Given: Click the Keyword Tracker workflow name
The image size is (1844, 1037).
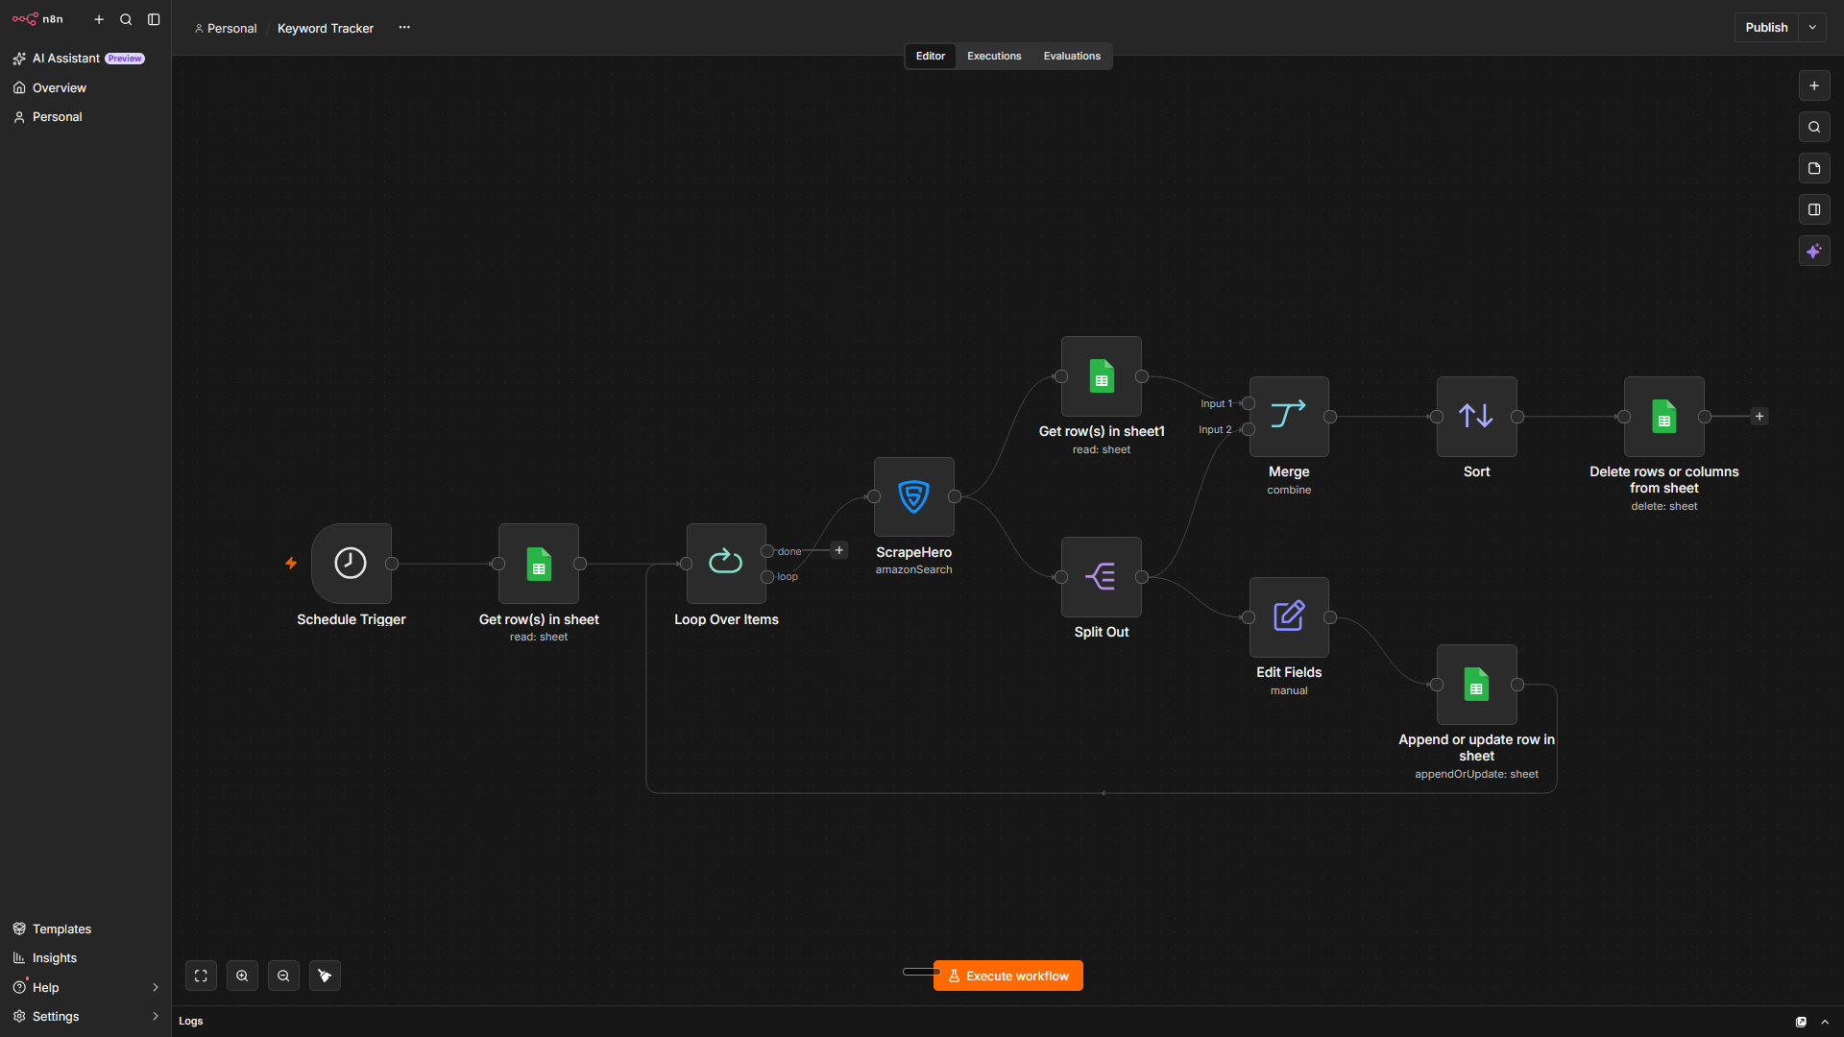Looking at the screenshot, I should [x=326, y=28].
